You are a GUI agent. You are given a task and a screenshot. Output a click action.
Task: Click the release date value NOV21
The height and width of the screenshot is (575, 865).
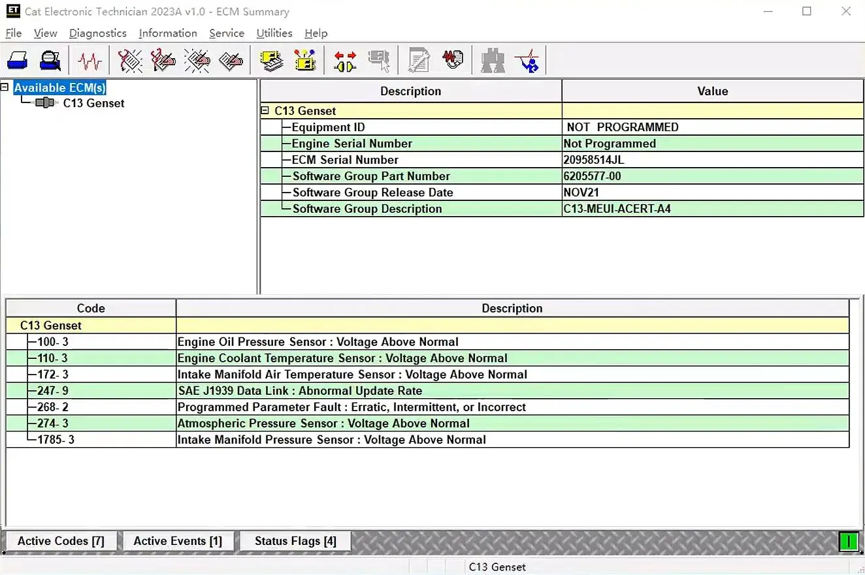[581, 193]
